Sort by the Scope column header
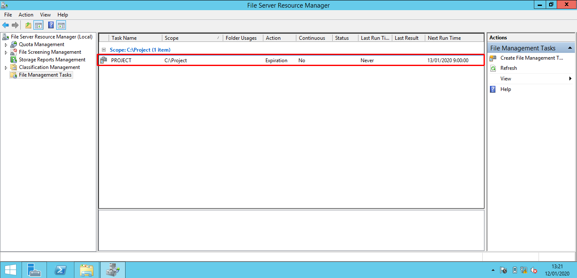The image size is (577, 278). (192, 38)
